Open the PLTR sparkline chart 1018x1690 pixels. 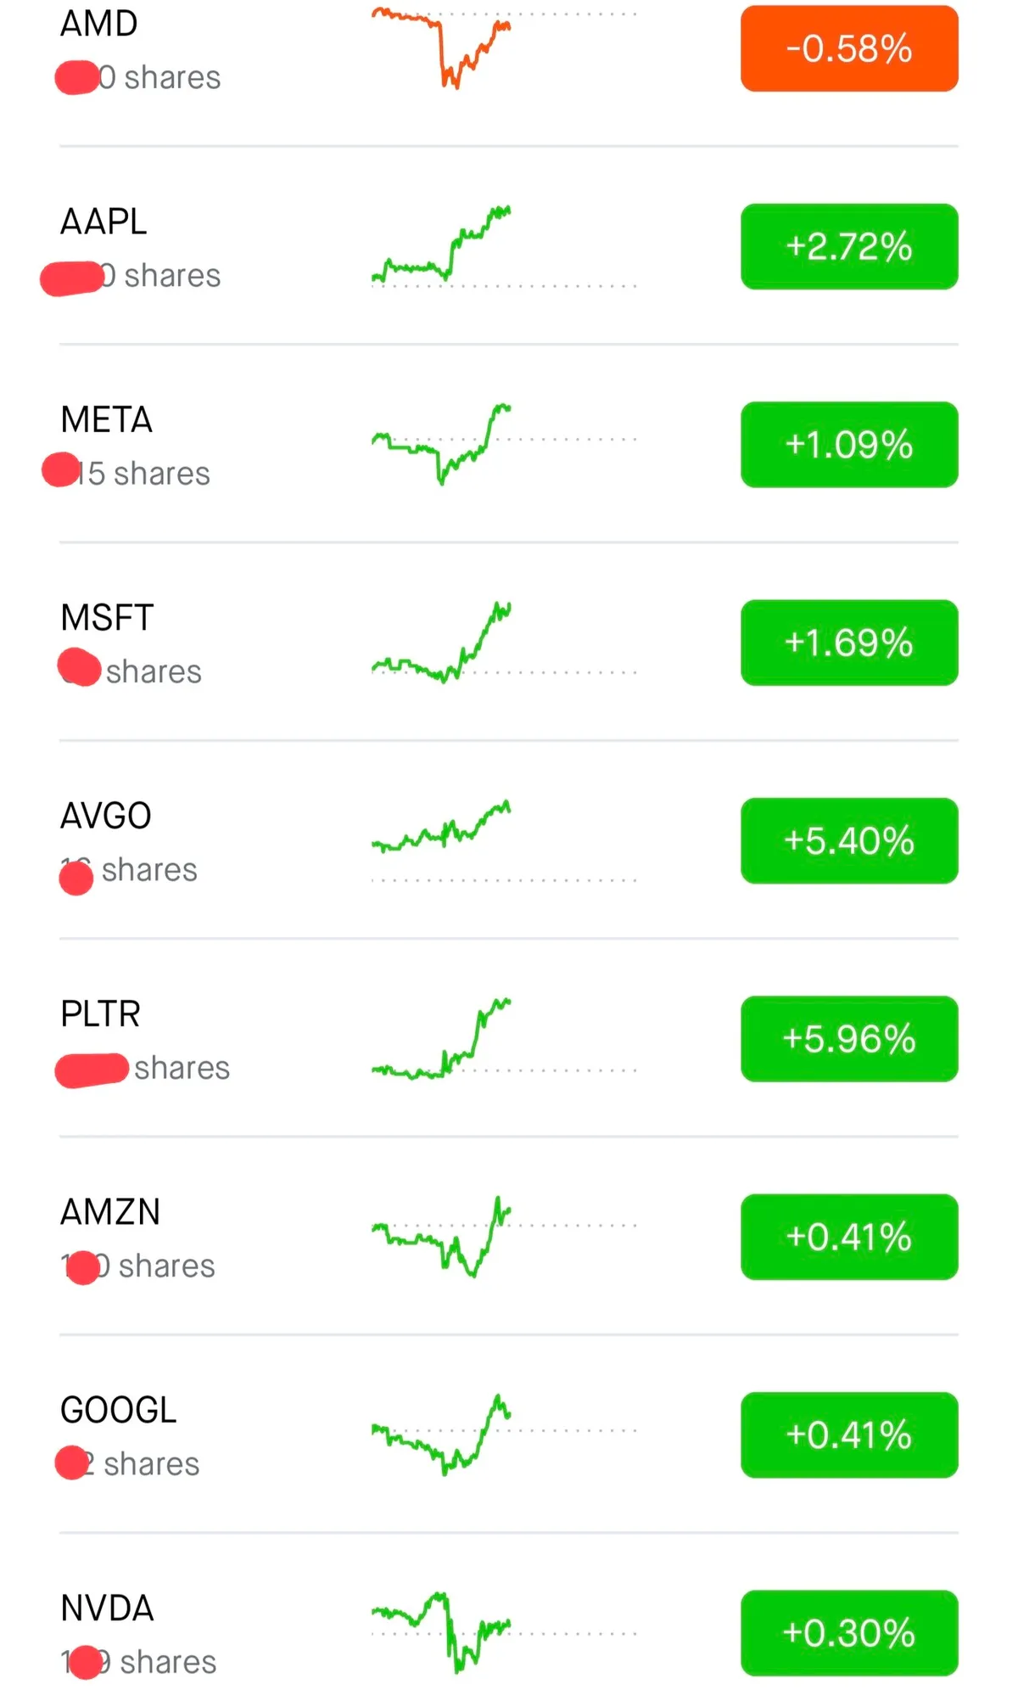click(441, 1040)
